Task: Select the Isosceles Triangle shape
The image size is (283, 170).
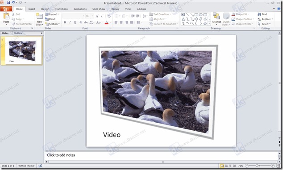Action: click(183, 19)
